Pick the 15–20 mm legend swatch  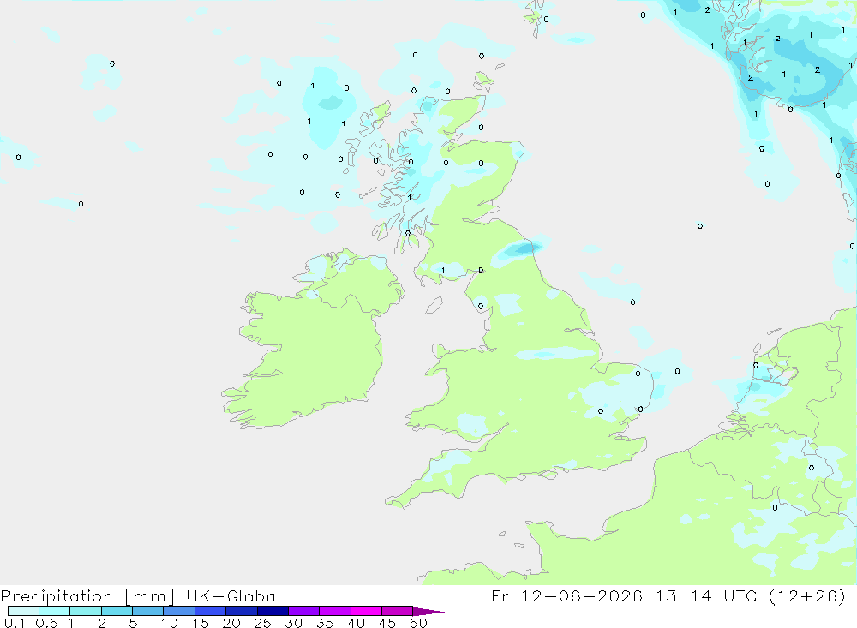(211, 611)
